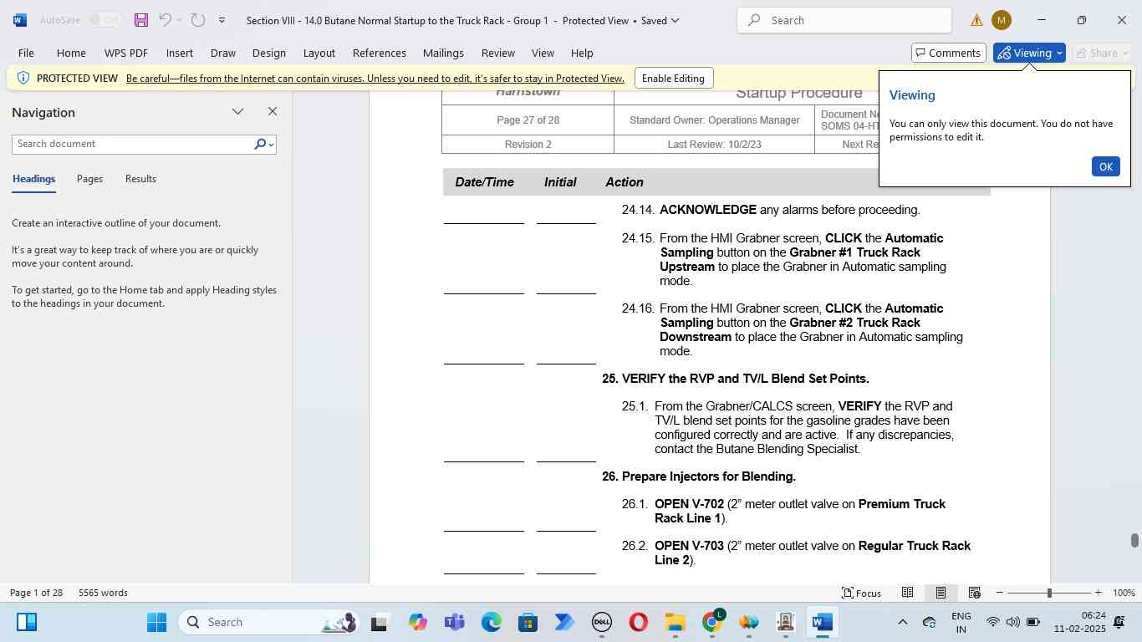Image resolution: width=1142 pixels, height=642 pixels.
Task: Click the Redo icon in the title bar
Action: tap(198, 20)
